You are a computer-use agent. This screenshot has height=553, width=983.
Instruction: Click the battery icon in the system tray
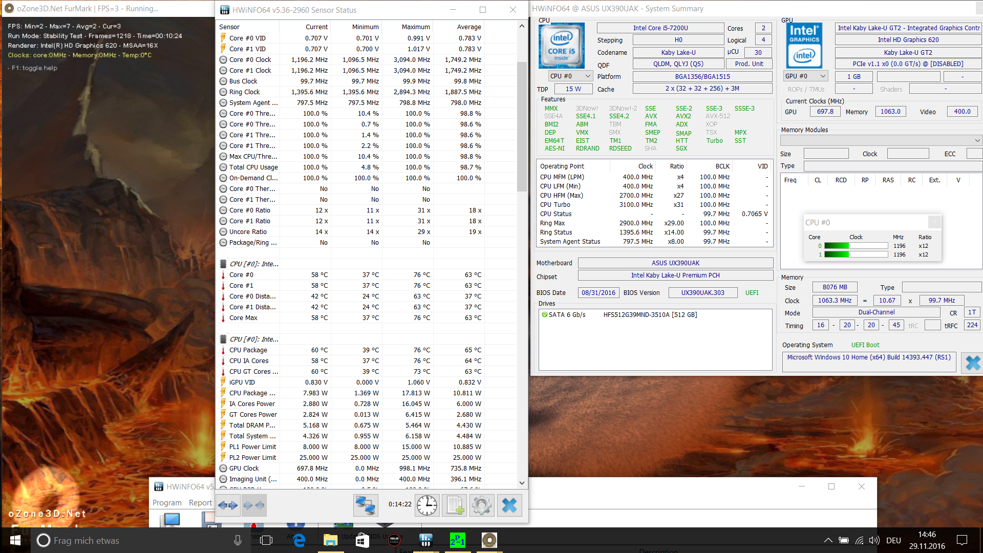[x=844, y=540]
